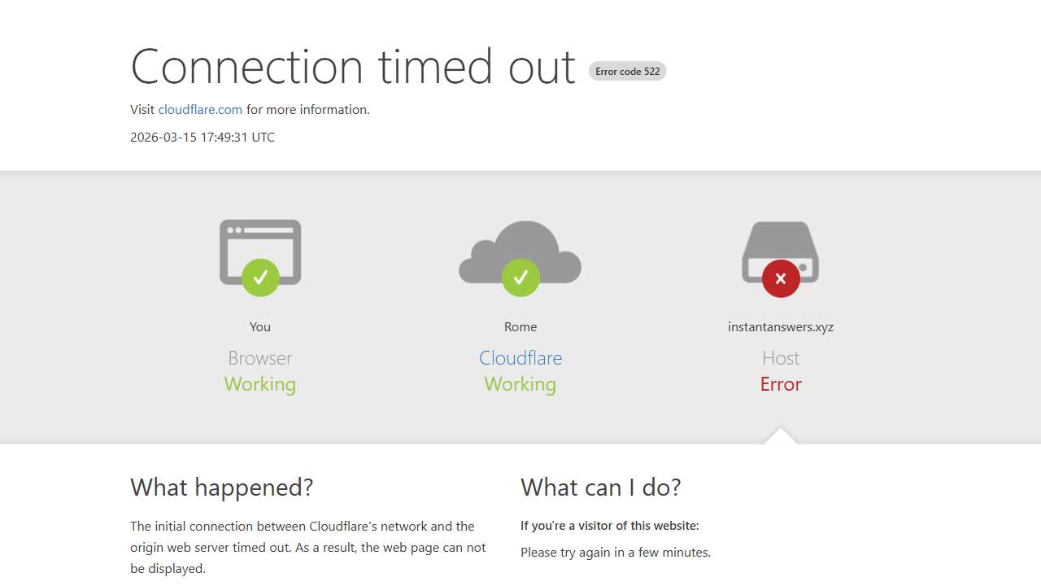Click the What happened? heading

[x=221, y=488]
